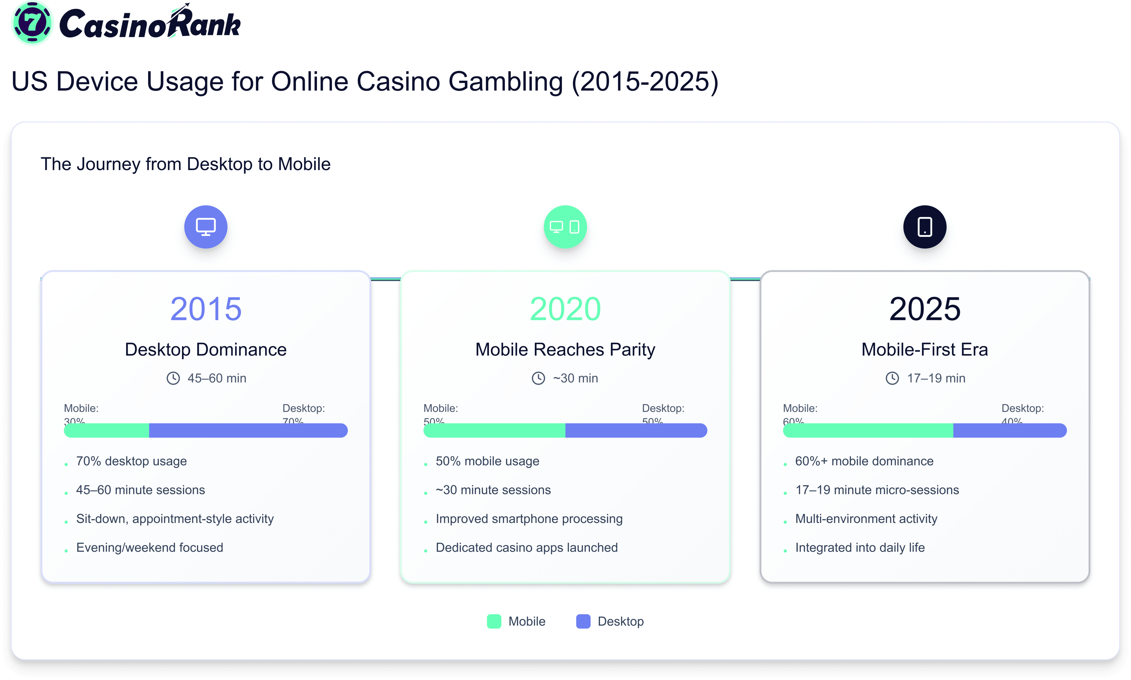Click the blue desktop monitor icon above 2015
The height and width of the screenshot is (680, 1131).
pos(206,226)
